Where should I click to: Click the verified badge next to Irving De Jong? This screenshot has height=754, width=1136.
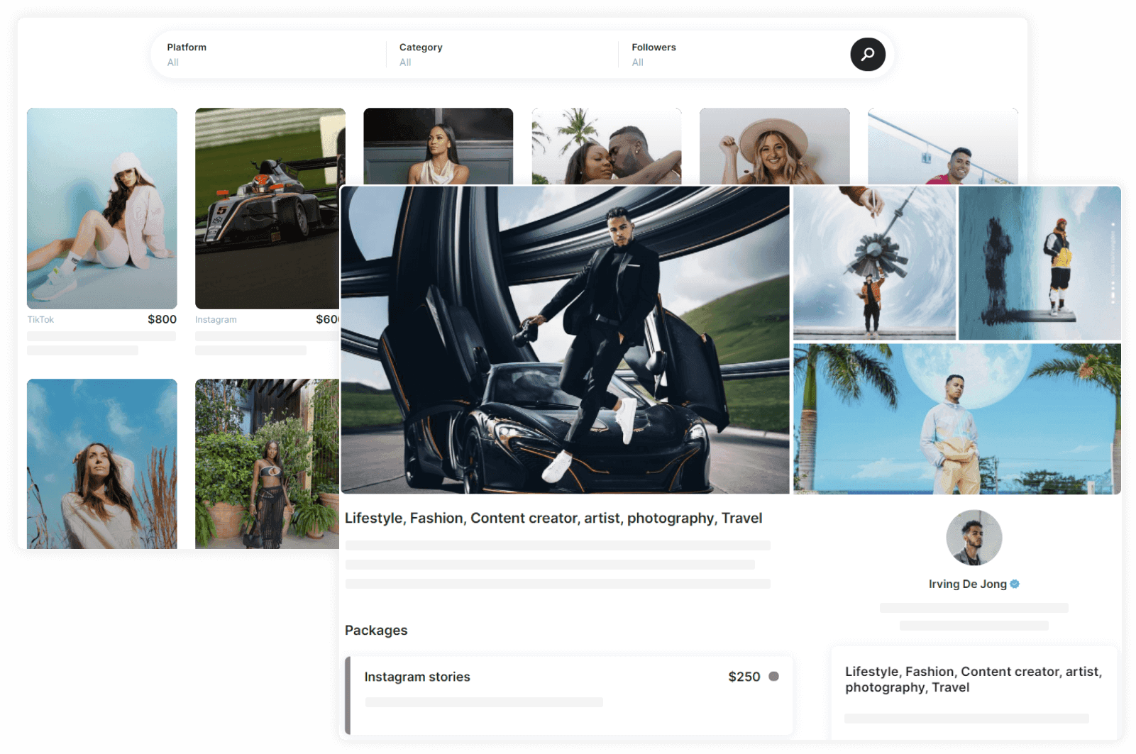1015,584
